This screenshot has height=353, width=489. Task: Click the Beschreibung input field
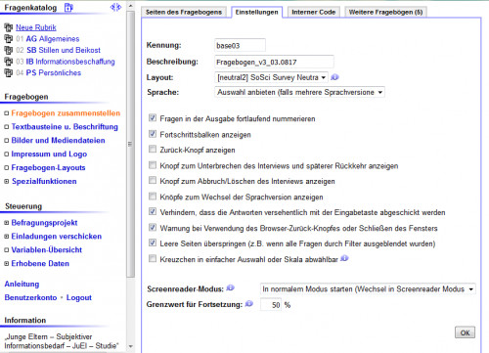274,62
